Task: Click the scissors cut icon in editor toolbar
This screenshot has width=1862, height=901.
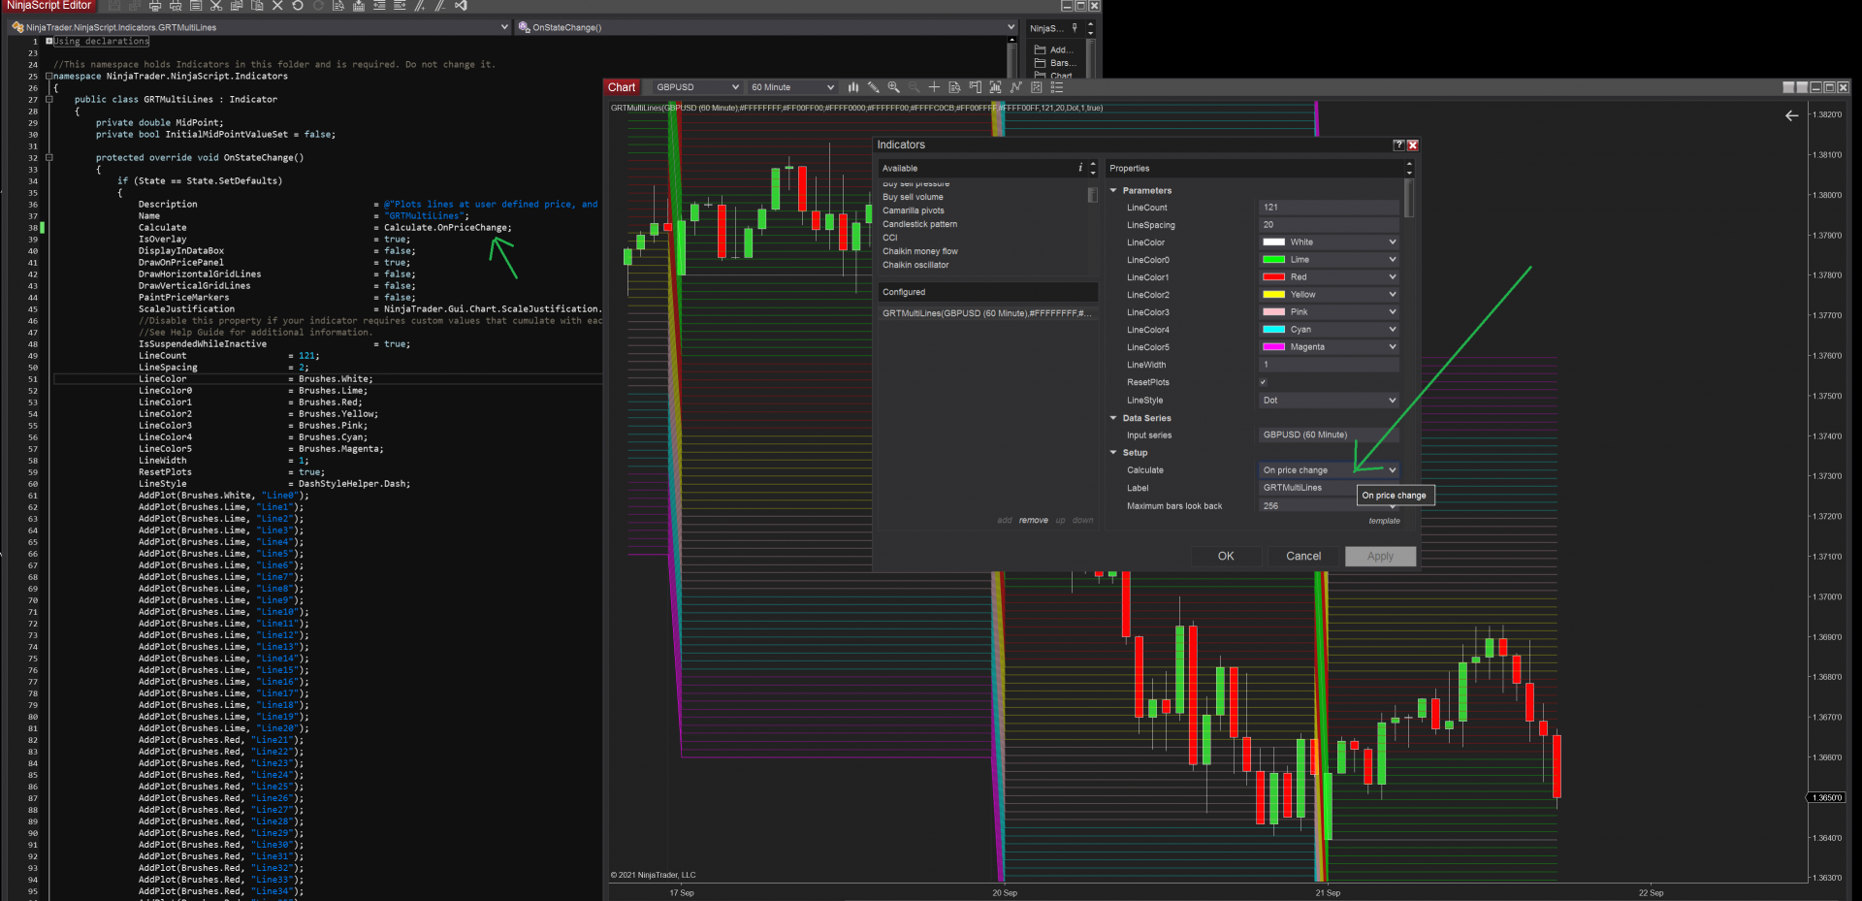Action: (x=216, y=6)
